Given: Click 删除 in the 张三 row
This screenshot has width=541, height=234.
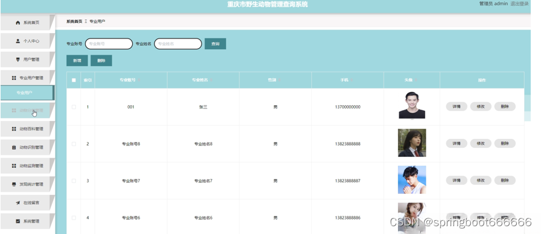Looking at the screenshot, I should click(505, 106).
